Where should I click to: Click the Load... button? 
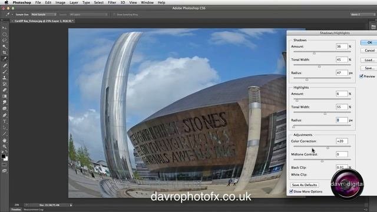pyautogui.click(x=369, y=60)
